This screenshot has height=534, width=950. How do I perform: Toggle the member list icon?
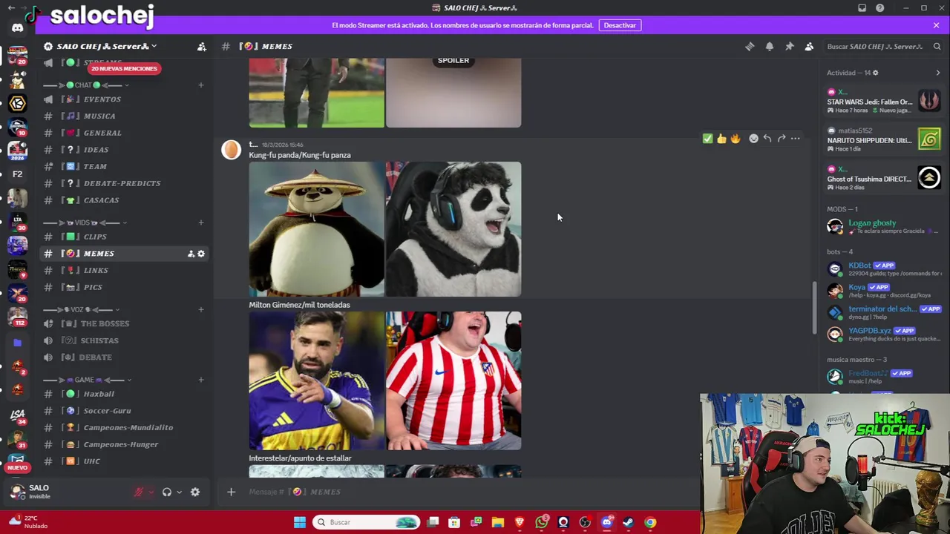coord(809,46)
